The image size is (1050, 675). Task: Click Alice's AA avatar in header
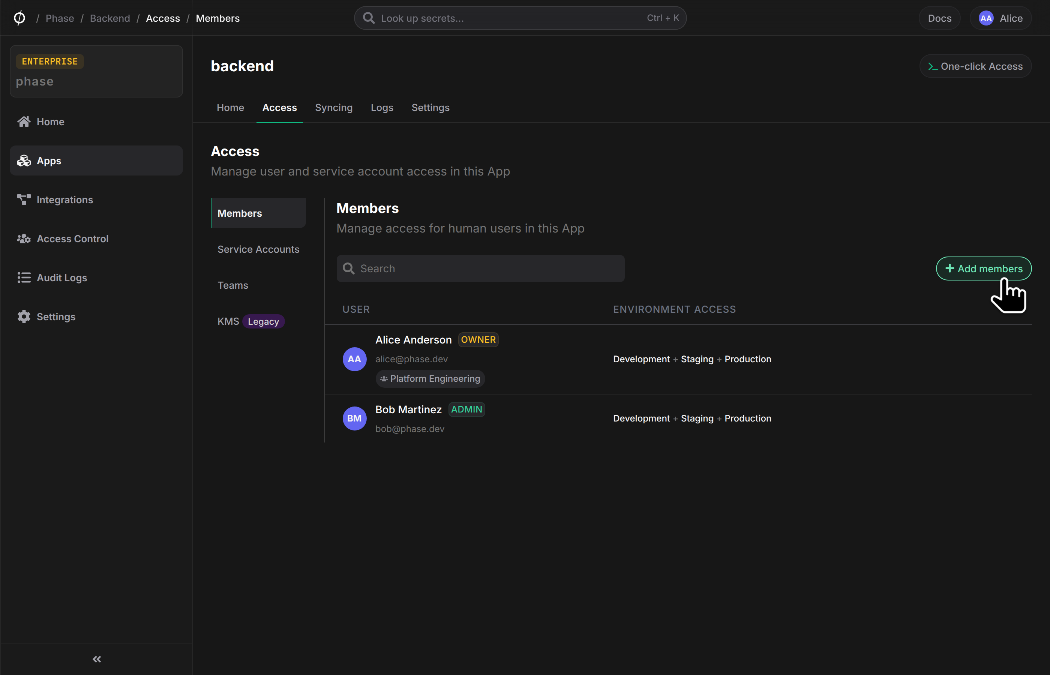pos(986,18)
